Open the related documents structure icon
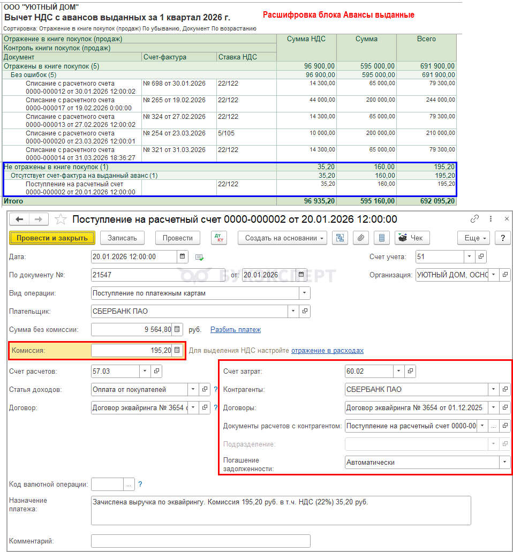This screenshot has width=513, height=552. point(340,238)
